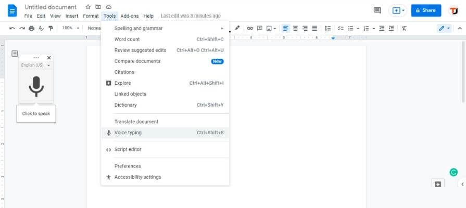
Task: Show the document outline icon
Action: tap(15, 53)
